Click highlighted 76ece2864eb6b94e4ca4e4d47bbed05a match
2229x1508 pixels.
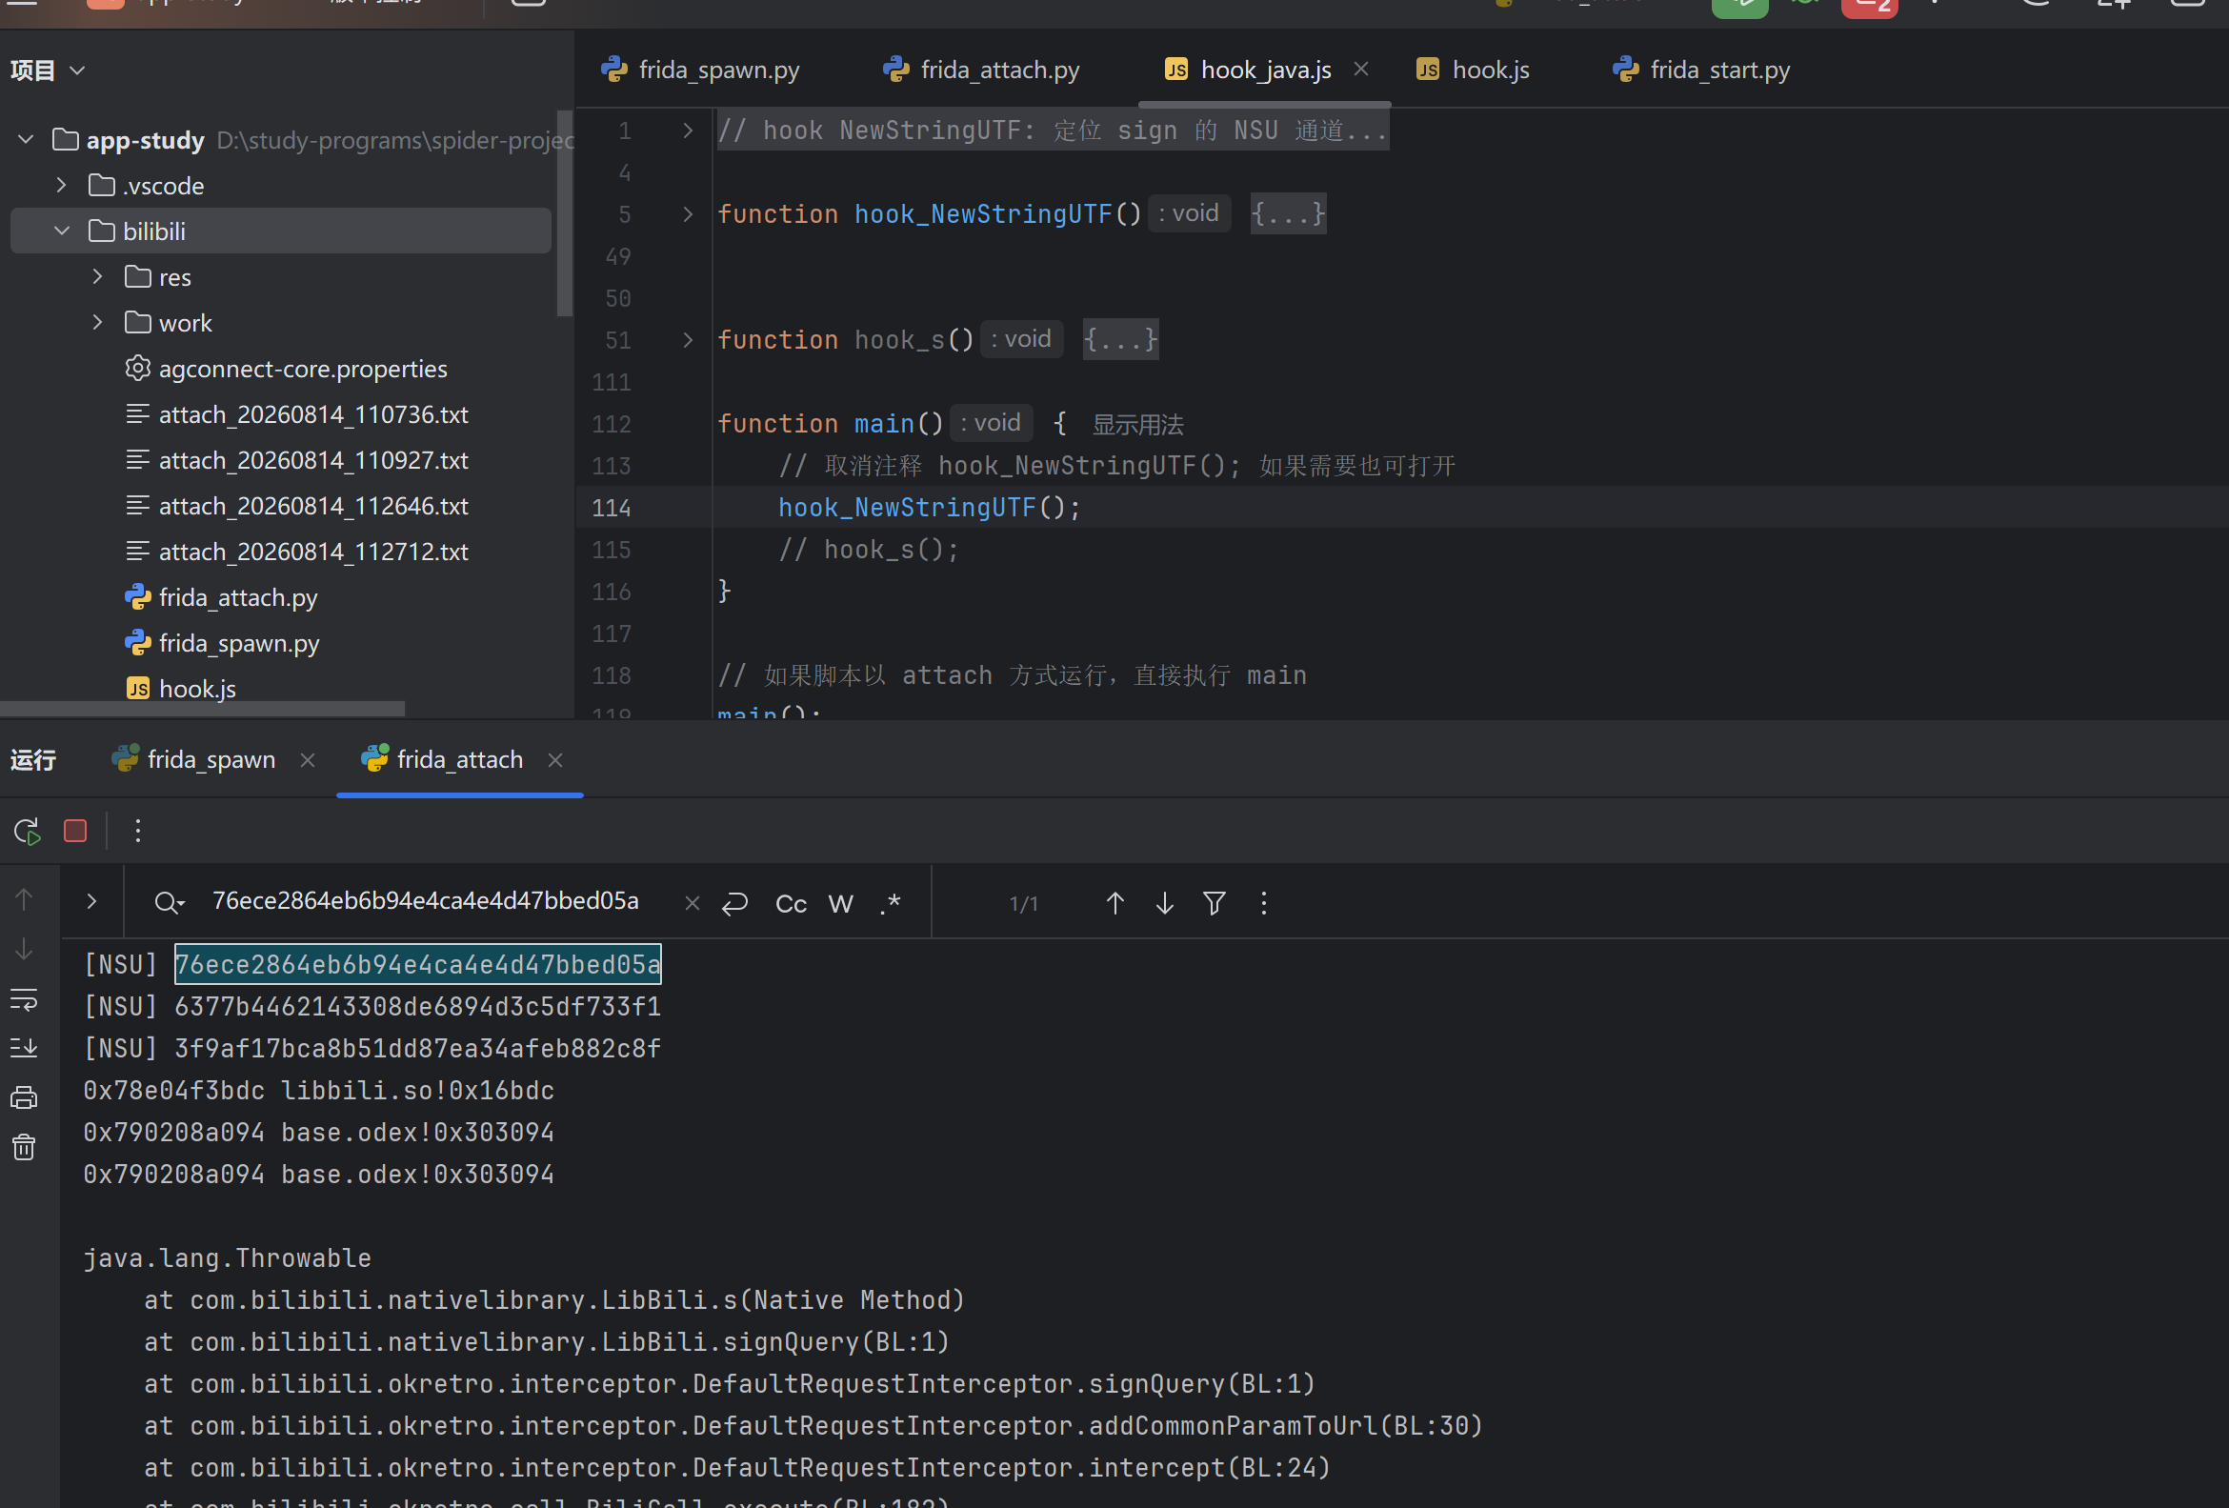[x=417, y=964]
